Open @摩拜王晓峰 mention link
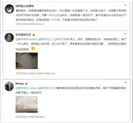Viewport: 133px width, 123px height. point(61,39)
